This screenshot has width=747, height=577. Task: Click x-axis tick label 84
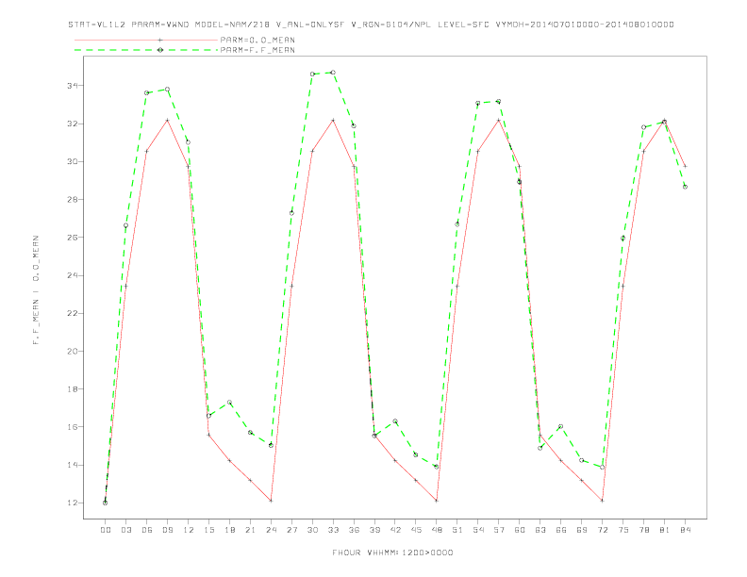(x=685, y=530)
